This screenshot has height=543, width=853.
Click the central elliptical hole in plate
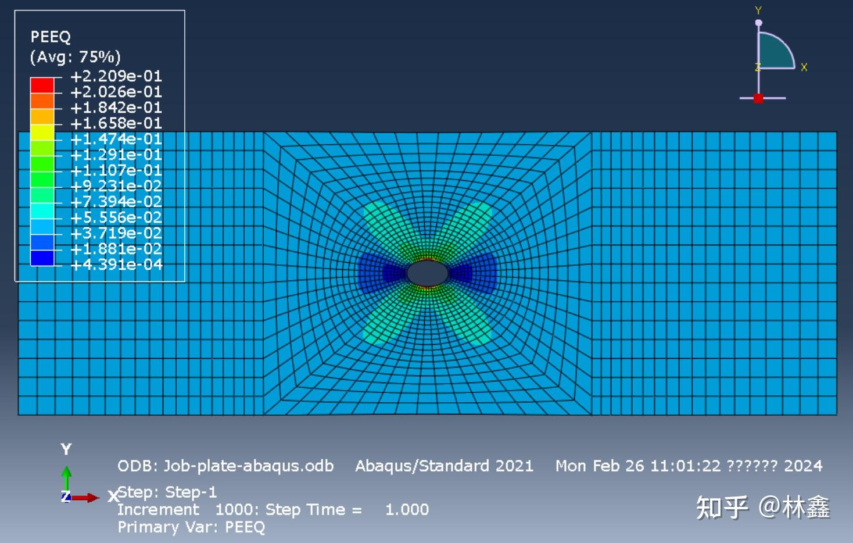point(428,273)
